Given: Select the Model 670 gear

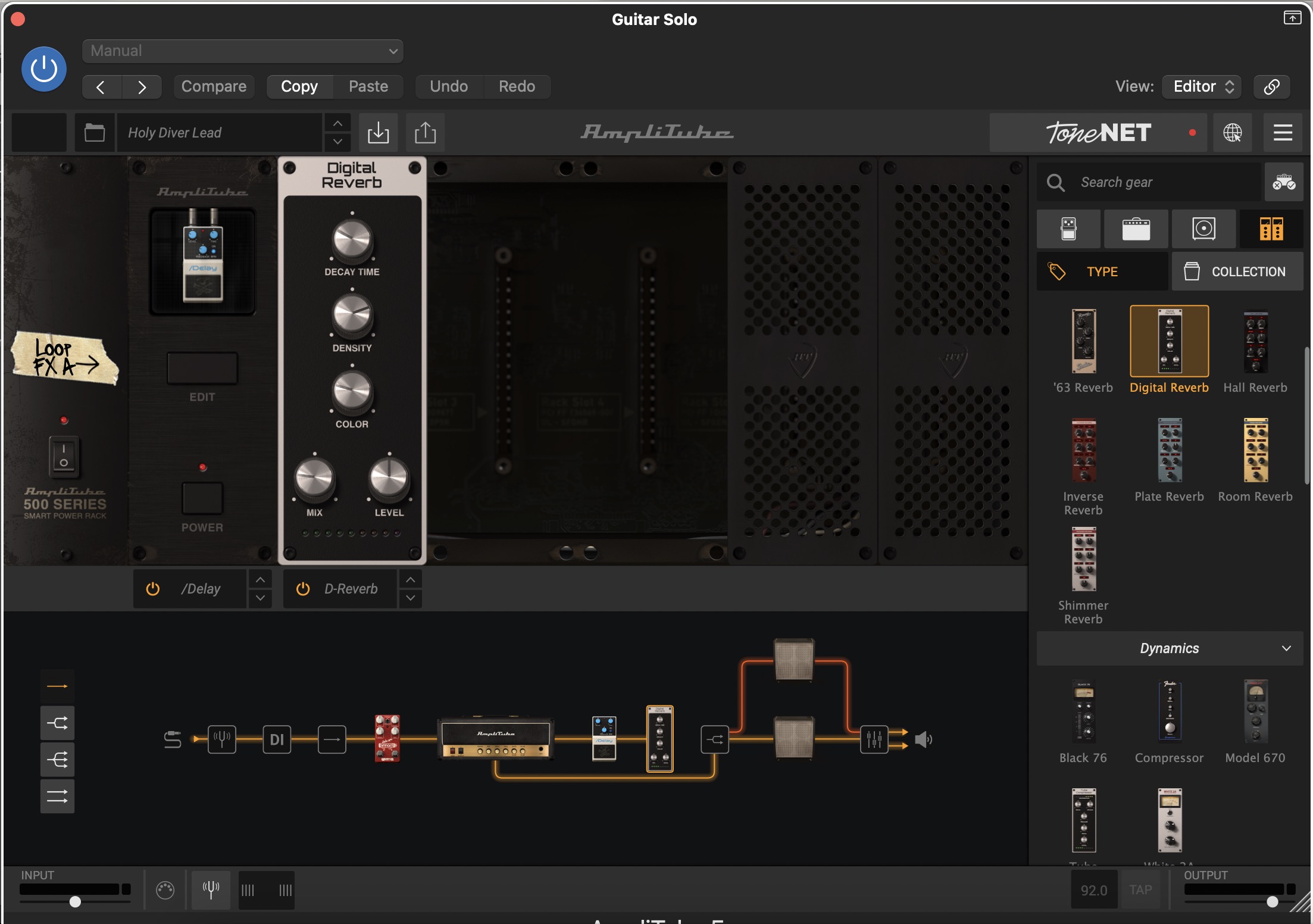Looking at the screenshot, I should pyautogui.click(x=1255, y=721).
